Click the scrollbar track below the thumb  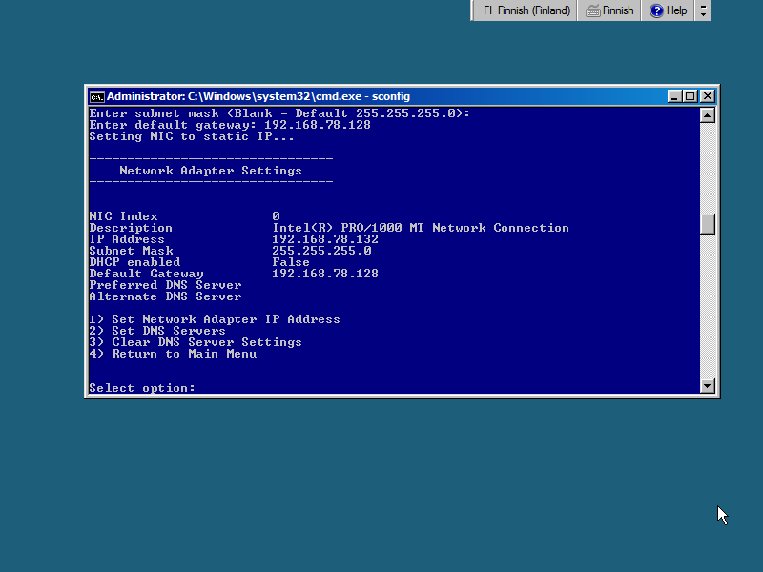coord(707,305)
